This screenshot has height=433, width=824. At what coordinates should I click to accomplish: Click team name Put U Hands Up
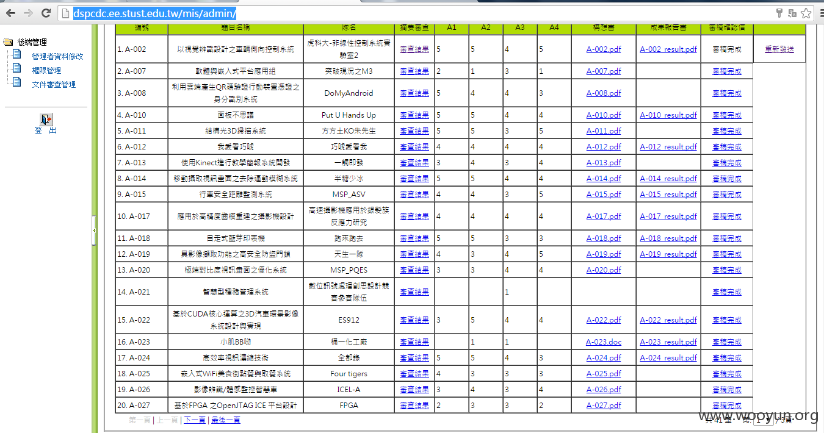click(x=349, y=115)
